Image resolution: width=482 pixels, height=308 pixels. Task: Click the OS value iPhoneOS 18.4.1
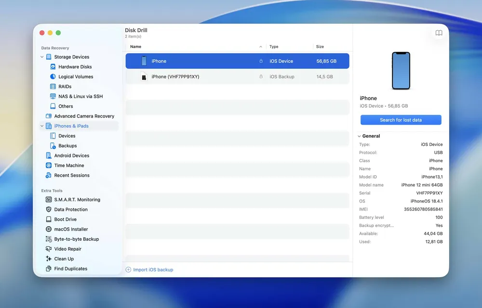point(427,201)
